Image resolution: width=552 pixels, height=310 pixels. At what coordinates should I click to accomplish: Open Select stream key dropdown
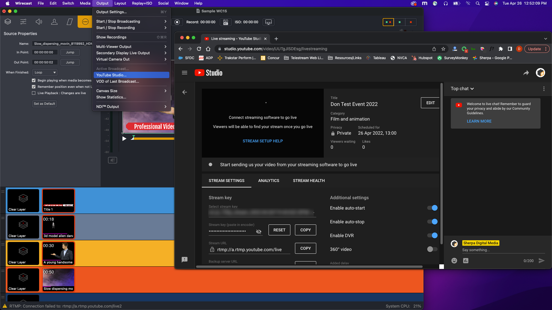262,213
